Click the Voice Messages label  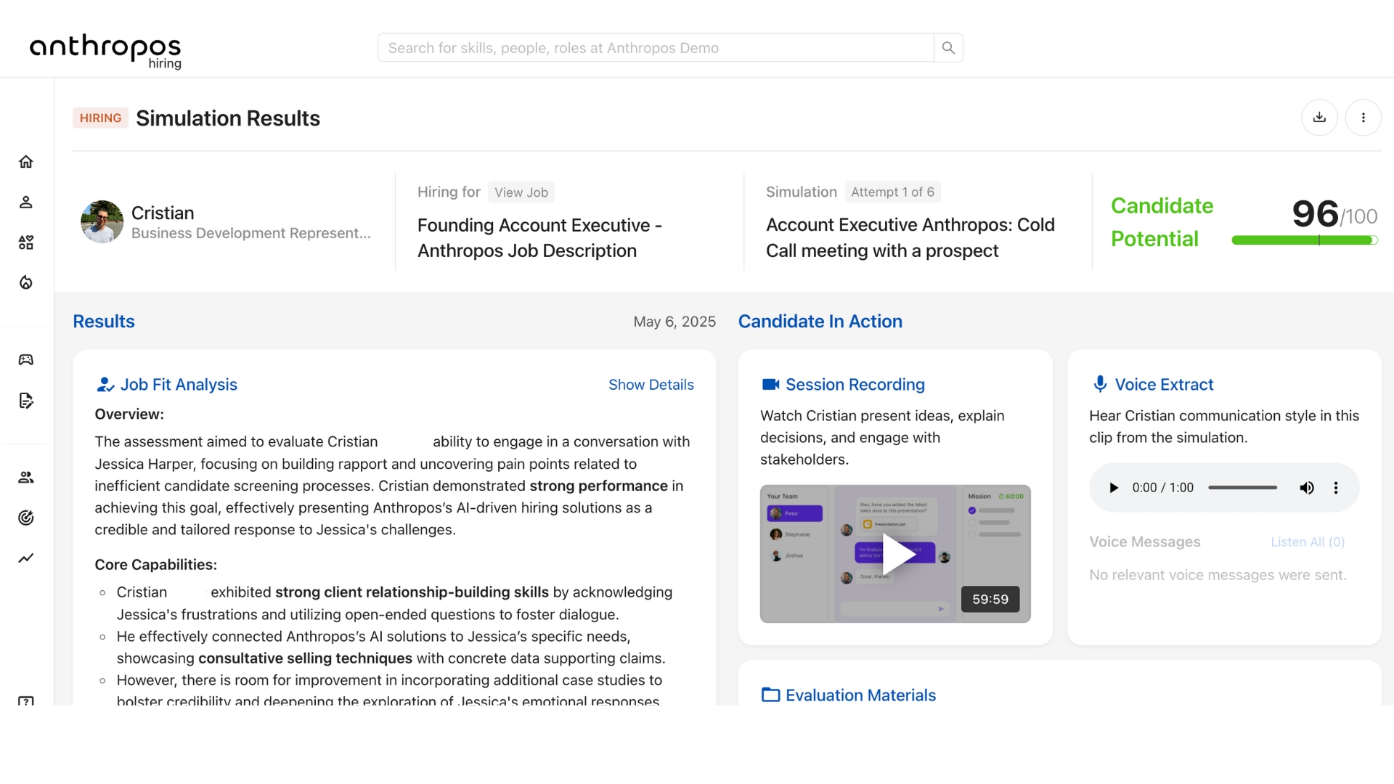point(1145,542)
